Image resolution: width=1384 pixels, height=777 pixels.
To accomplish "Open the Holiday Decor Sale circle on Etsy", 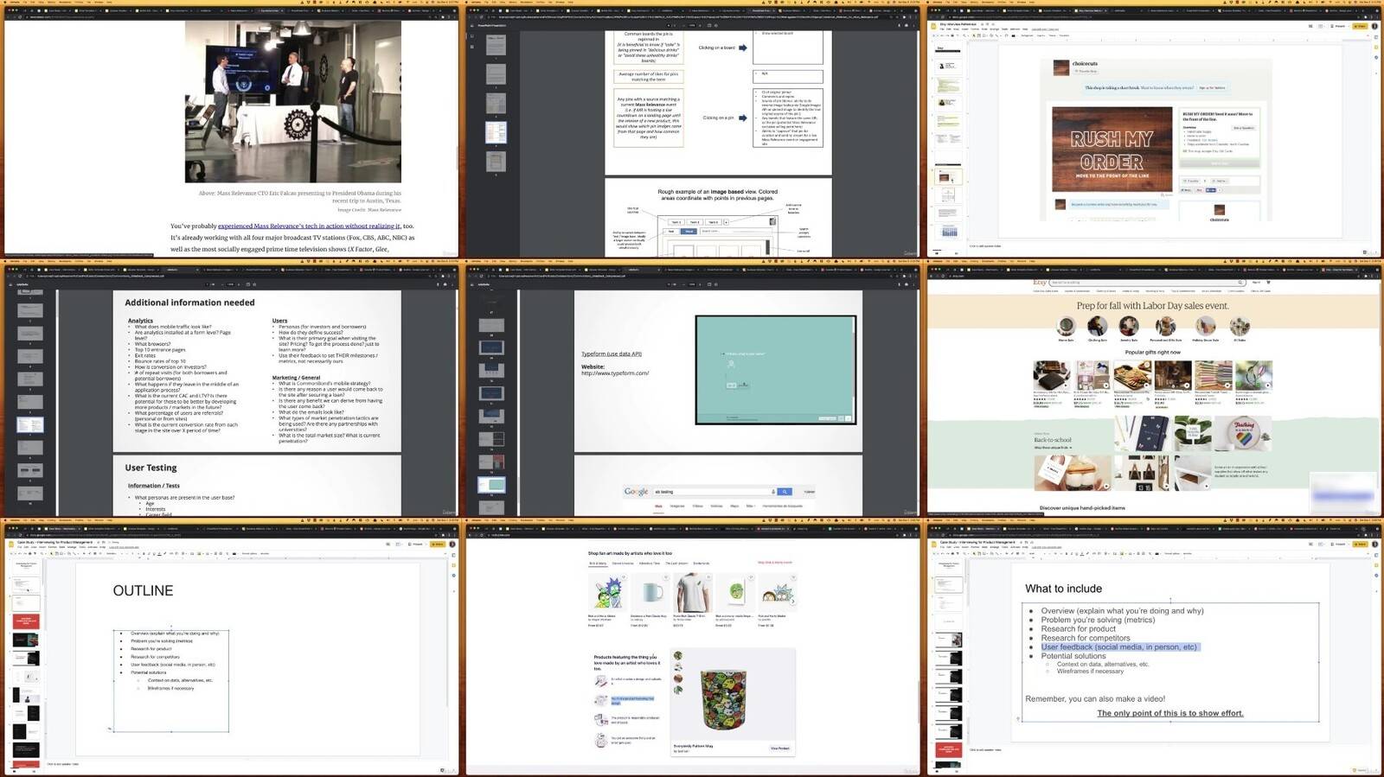I will click(x=1206, y=326).
